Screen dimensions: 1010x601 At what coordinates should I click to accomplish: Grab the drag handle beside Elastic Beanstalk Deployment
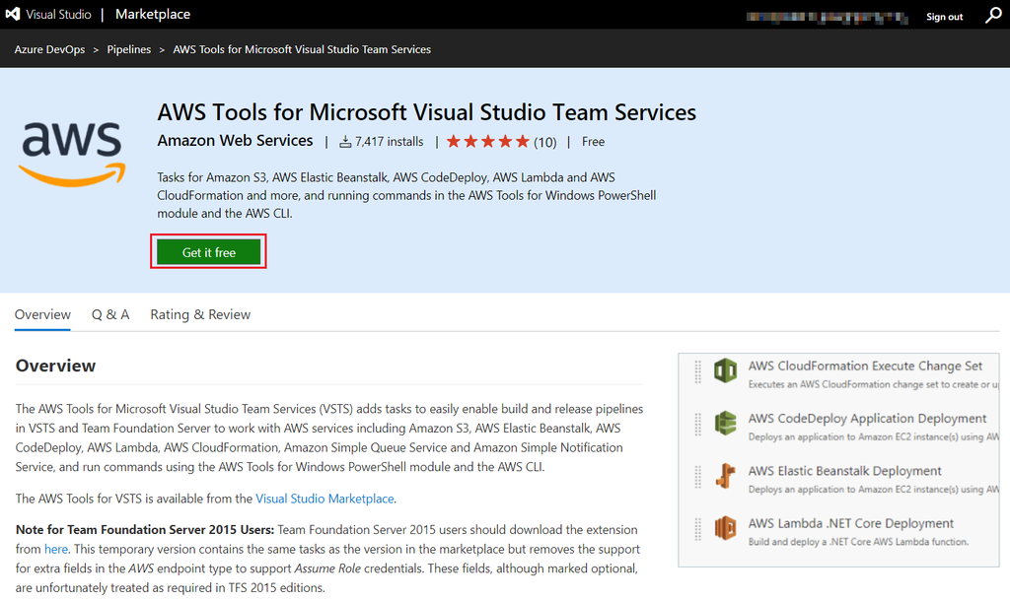[x=697, y=477]
